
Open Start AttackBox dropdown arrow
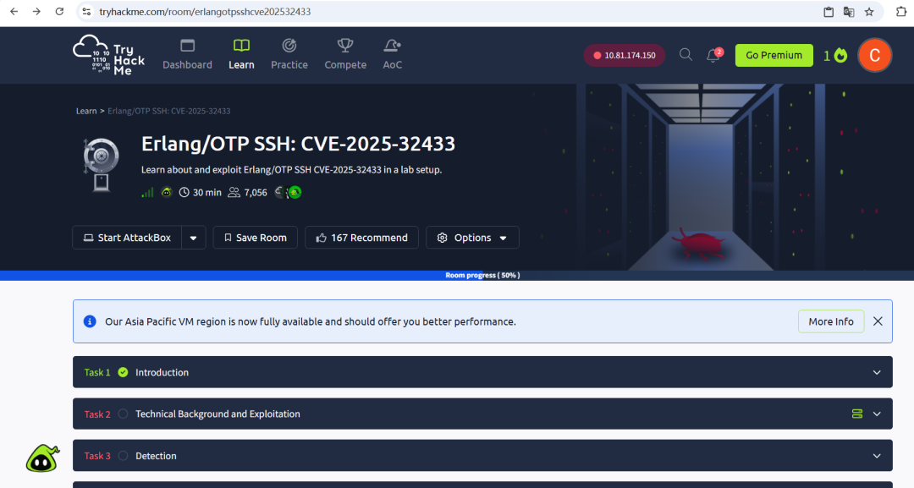194,238
